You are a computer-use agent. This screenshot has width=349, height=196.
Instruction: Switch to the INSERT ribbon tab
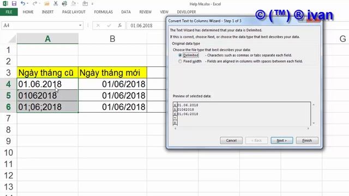tap(47, 12)
